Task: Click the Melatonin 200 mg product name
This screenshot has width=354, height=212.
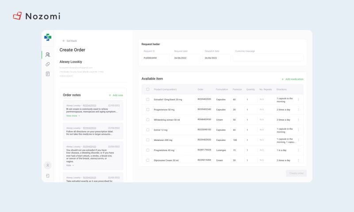Action: coord(163,140)
